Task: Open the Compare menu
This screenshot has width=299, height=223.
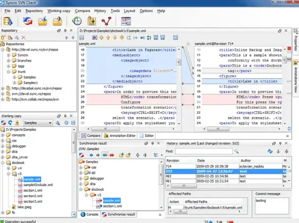Action: click(82, 11)
